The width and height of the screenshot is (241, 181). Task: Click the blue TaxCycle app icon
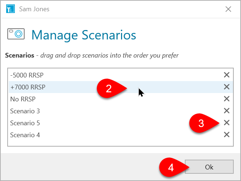pos(11,9)
